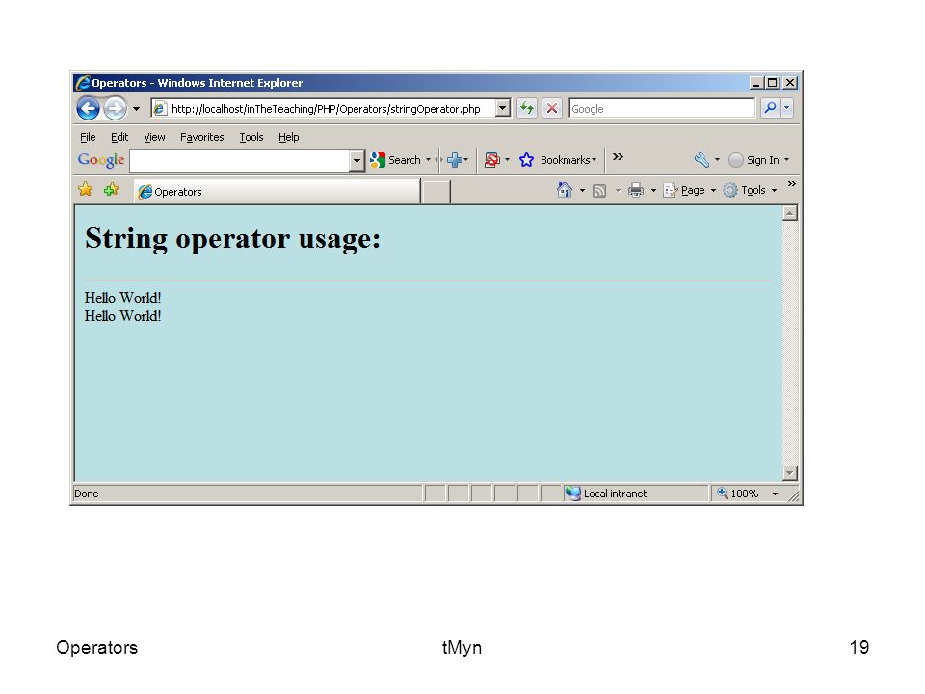Image resolution: width=925 pixels, height=694 pixels.
Task: Click the scrollbar down arrow
Action: (790, 472)
